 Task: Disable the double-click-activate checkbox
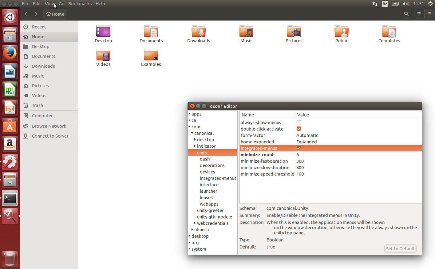tap(299, 129)
